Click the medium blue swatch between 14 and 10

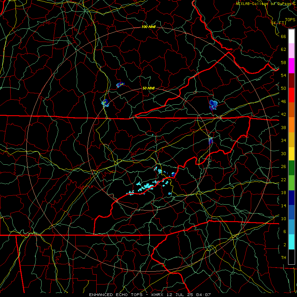tap(291, 212)
